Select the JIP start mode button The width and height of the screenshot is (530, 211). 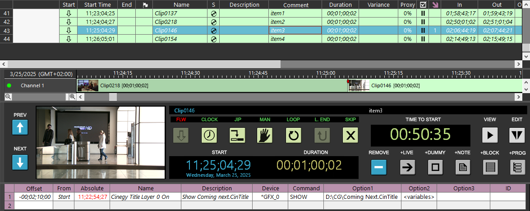click(237, 135)
